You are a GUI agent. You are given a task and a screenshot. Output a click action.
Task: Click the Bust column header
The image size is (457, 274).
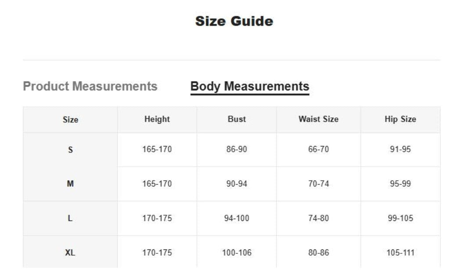[x=237, y=120]
